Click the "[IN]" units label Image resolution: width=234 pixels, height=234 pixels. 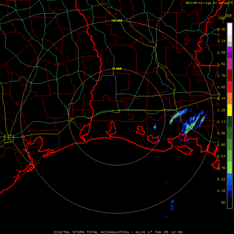[x=222, y=18]
